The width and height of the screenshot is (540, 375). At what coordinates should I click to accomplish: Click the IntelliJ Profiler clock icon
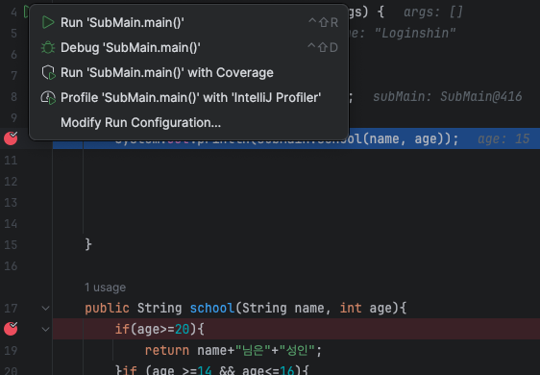tap(48, 98)
